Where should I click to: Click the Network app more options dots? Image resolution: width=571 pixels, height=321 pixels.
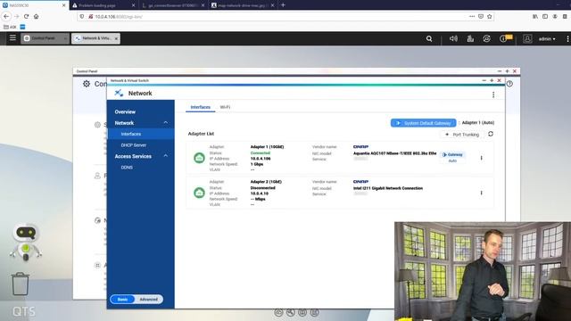(493, 95)
